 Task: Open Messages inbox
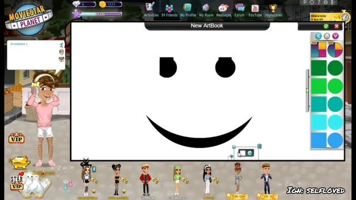point(224,10)
